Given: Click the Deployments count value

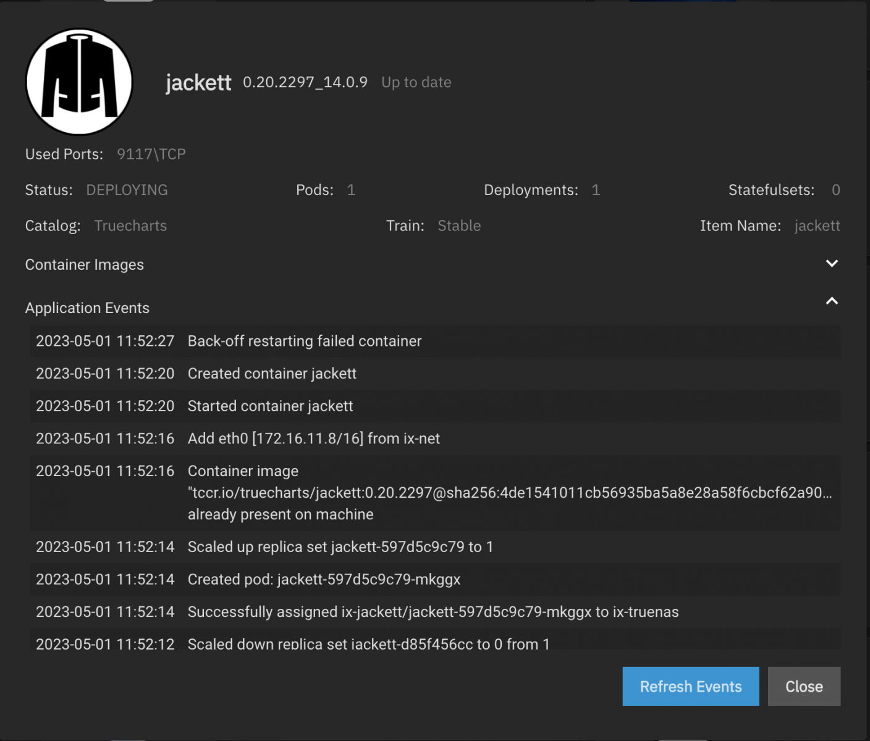Looking at the screenshot, I should click(596, 190).
